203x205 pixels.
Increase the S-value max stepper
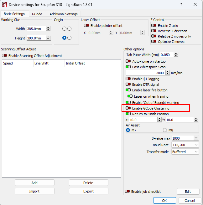click(x=196, y=137)
